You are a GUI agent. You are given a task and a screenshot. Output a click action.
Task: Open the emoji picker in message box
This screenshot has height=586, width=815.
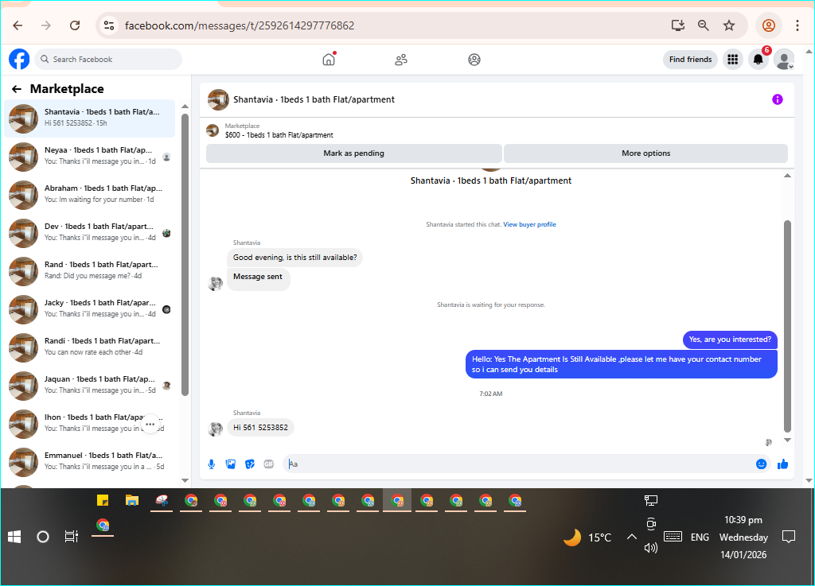coord(761,464)
